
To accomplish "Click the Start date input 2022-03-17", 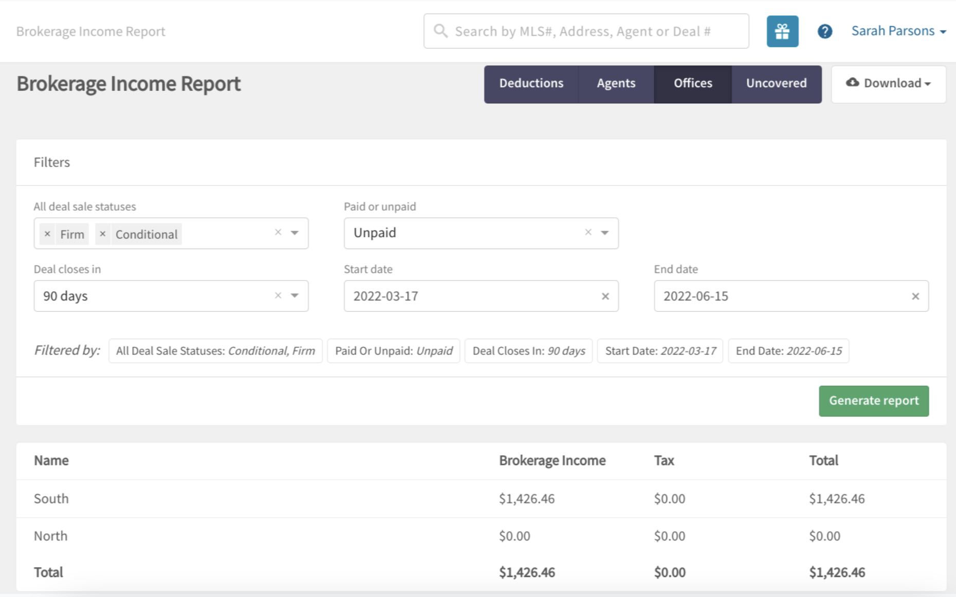I will click(481, 296).
